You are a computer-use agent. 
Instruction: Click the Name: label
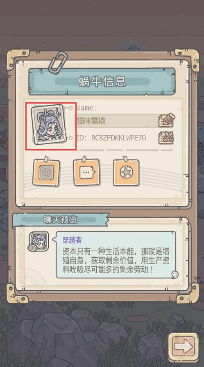(x=87, y=108)
